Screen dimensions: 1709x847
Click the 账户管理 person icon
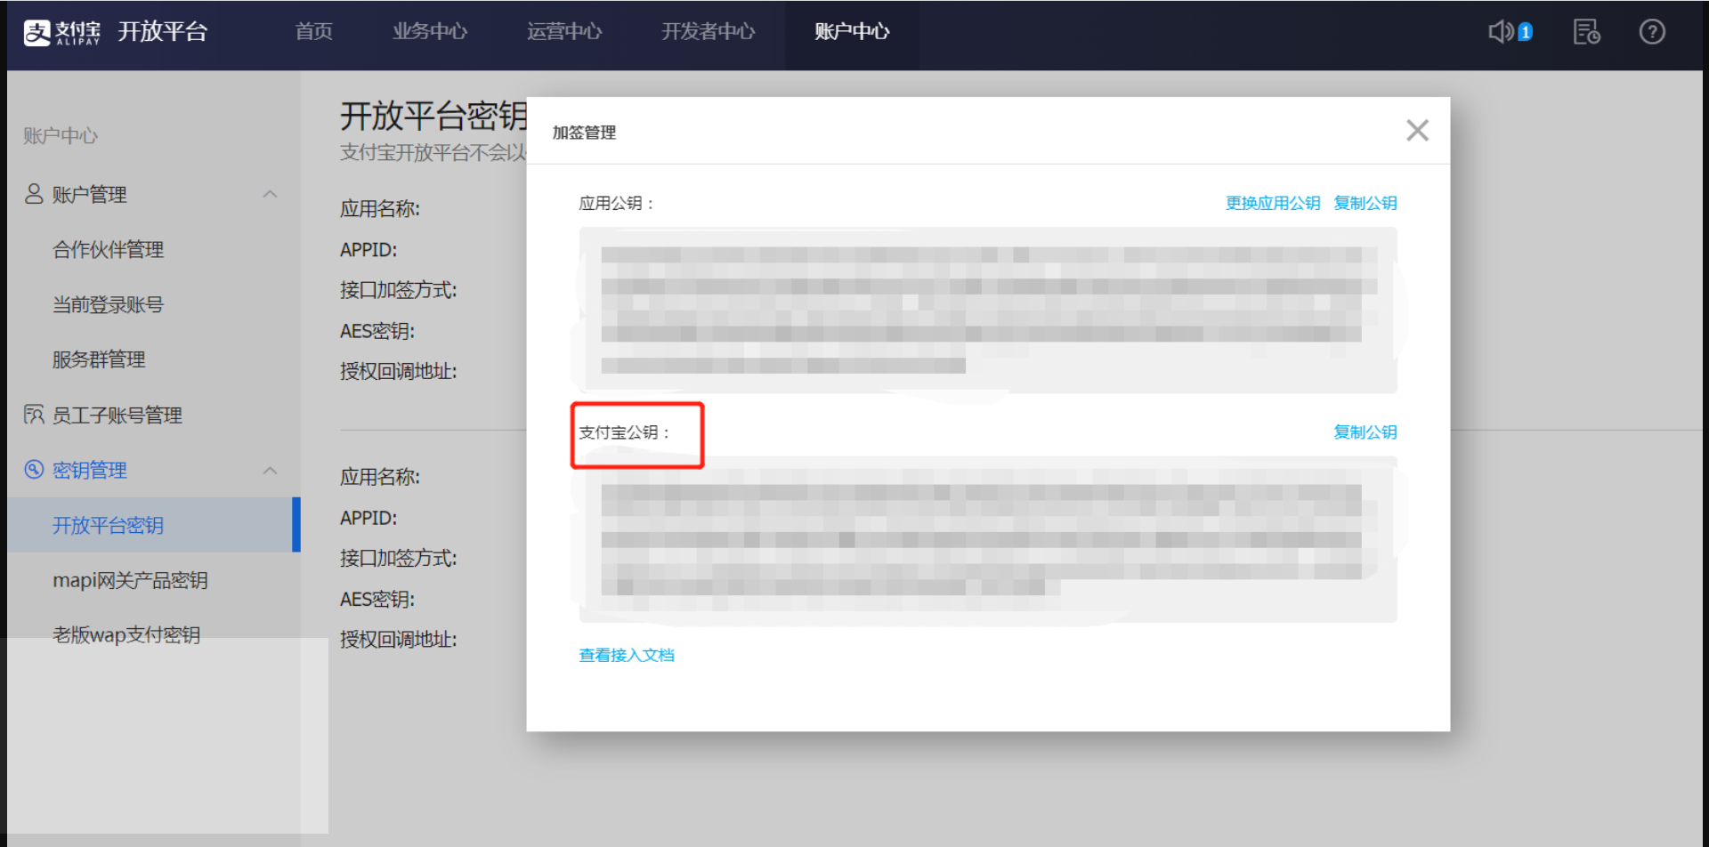[34, 194]
